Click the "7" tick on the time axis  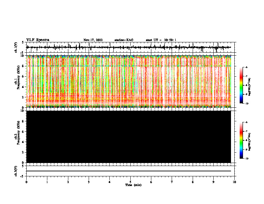click(x=172, y=182)
